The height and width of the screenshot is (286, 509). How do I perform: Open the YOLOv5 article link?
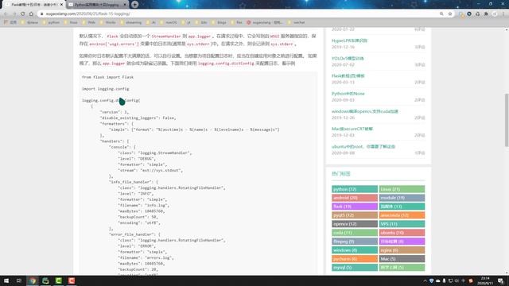[348, 58]
